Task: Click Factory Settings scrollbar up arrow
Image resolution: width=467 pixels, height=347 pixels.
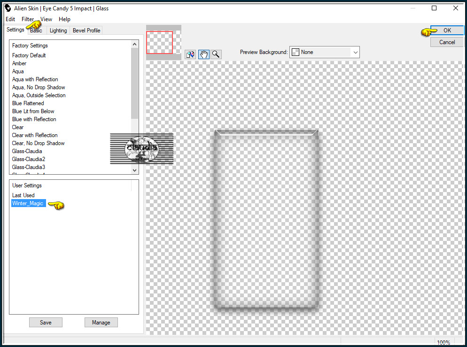Action: coord(135,44)
